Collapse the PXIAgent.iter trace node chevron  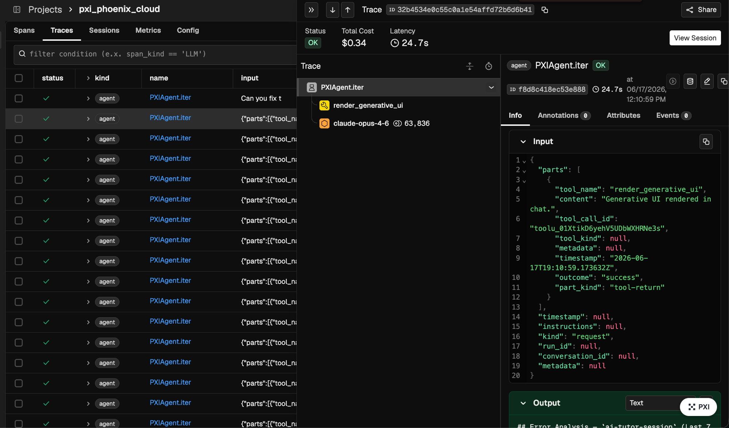pyautogui.click(x=491, y=87)
